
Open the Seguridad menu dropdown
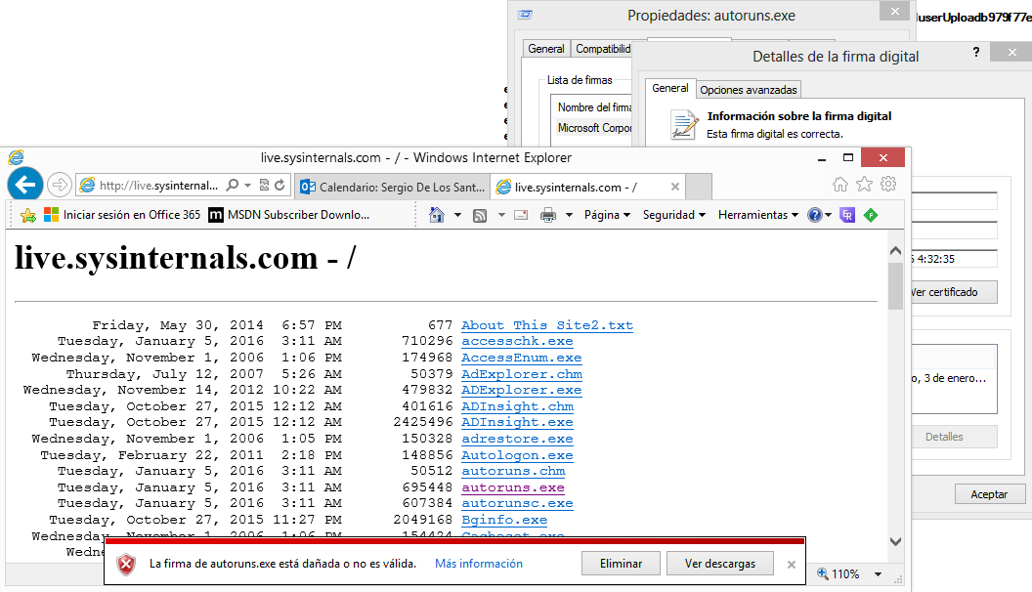click(674, 215)
